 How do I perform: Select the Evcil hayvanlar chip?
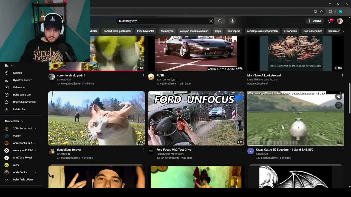coord(146,31)
